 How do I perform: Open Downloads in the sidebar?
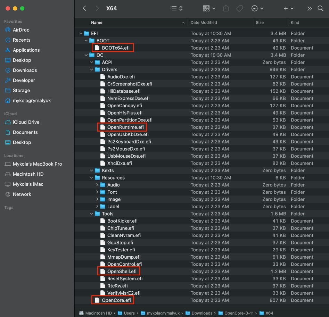[21, 70]
